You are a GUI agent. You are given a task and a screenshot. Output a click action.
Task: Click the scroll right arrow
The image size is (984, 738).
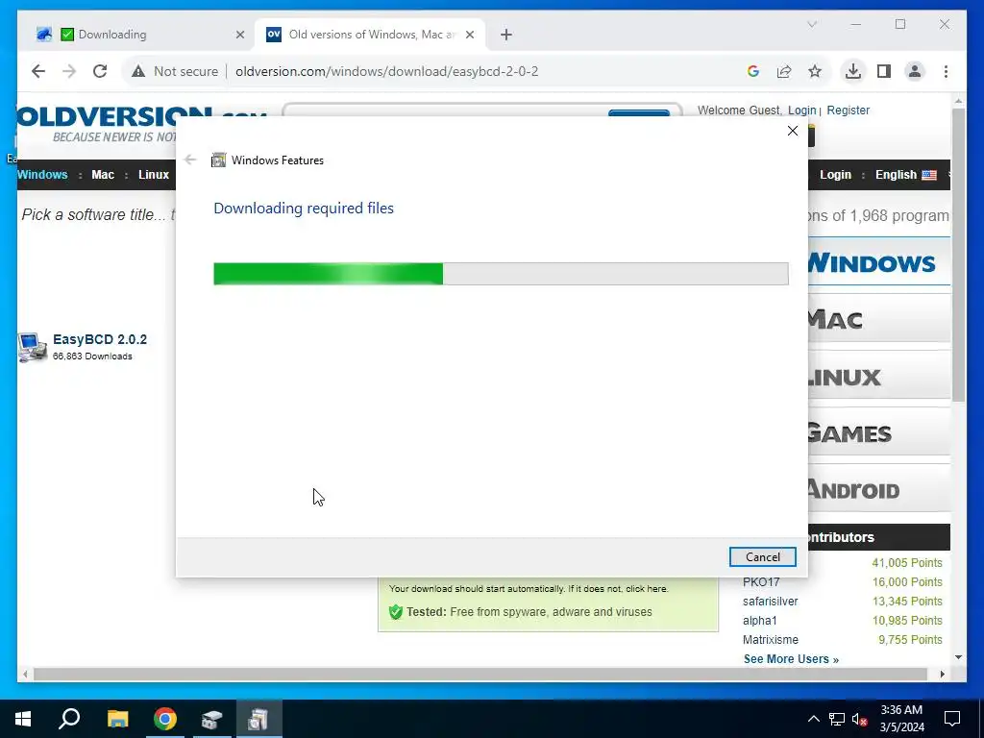[x=942, y=674]
